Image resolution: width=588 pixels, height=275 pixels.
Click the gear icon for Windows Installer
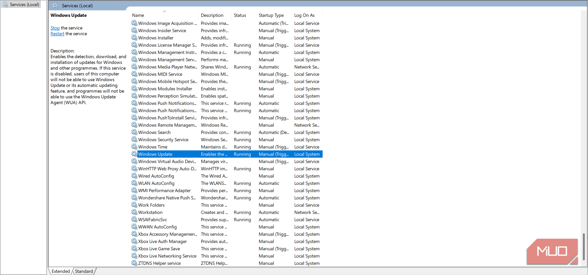[134, 38]
